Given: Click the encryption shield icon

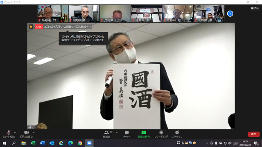Looking at the screenshot, I should (x=31, y=27).
